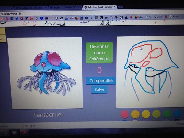Open the Facebook bookmark icon

(12, 19)
